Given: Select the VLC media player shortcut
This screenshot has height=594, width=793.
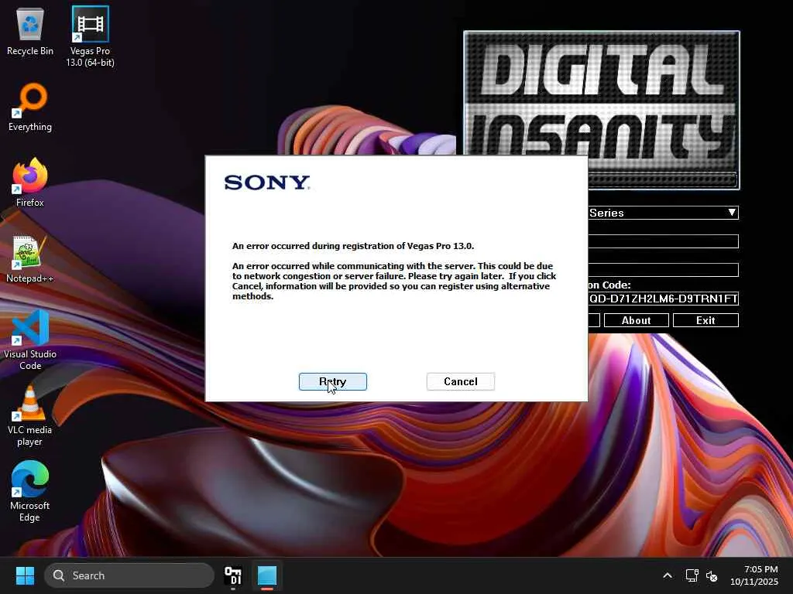Looking at the screenshot, I should [x=30, y=415].
